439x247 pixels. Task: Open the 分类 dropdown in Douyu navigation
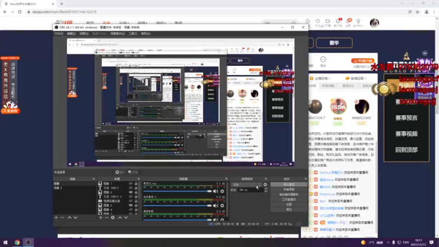point(124,23)
